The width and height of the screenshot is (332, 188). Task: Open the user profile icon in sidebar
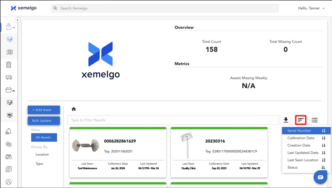point(9,182)
